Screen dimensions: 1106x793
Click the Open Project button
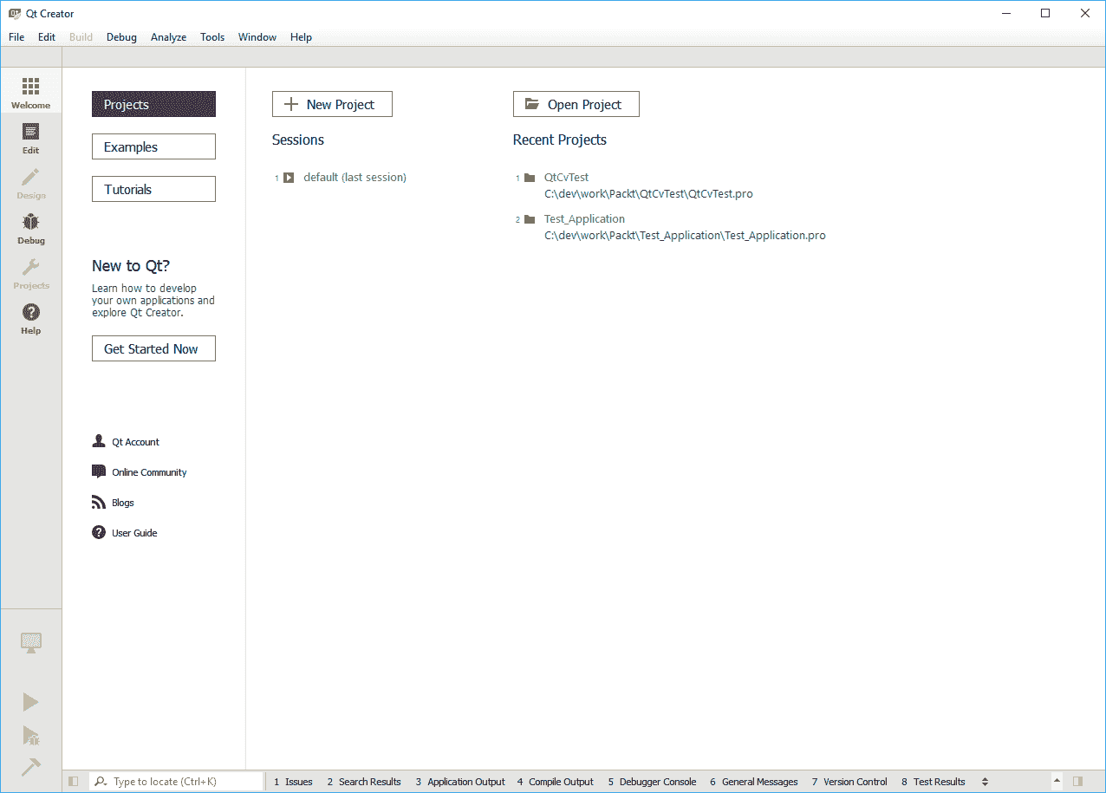click(576, 105)
